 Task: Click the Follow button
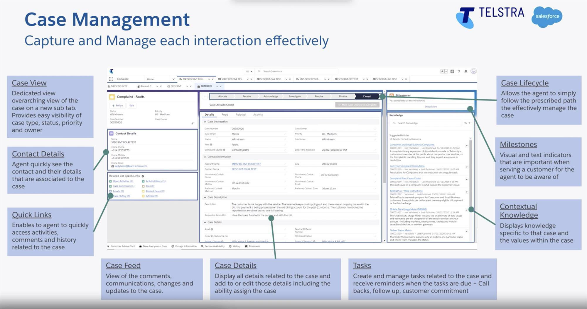point(117,105)
